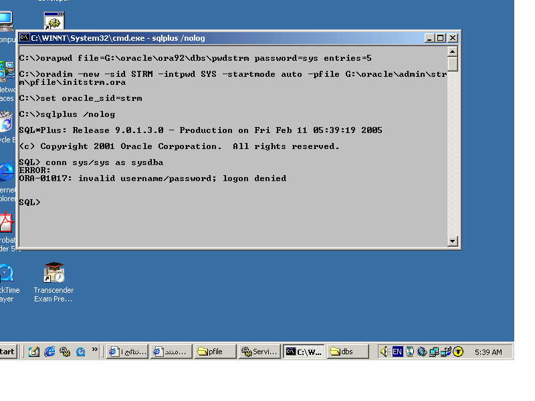This screenshot has height=401, width=535.
Task: Open the Internet Explorer desktop icon
Action: [5, 172]
